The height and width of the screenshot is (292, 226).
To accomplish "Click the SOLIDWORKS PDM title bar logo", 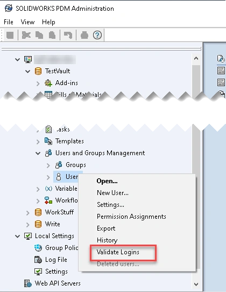I will pos(9,9).
